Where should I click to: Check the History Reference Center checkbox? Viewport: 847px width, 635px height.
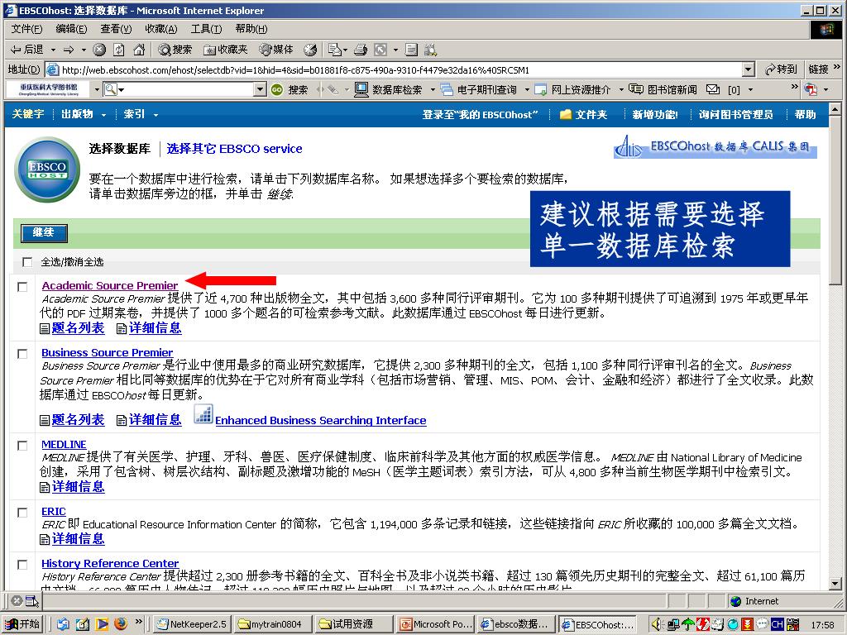[22, 564]
